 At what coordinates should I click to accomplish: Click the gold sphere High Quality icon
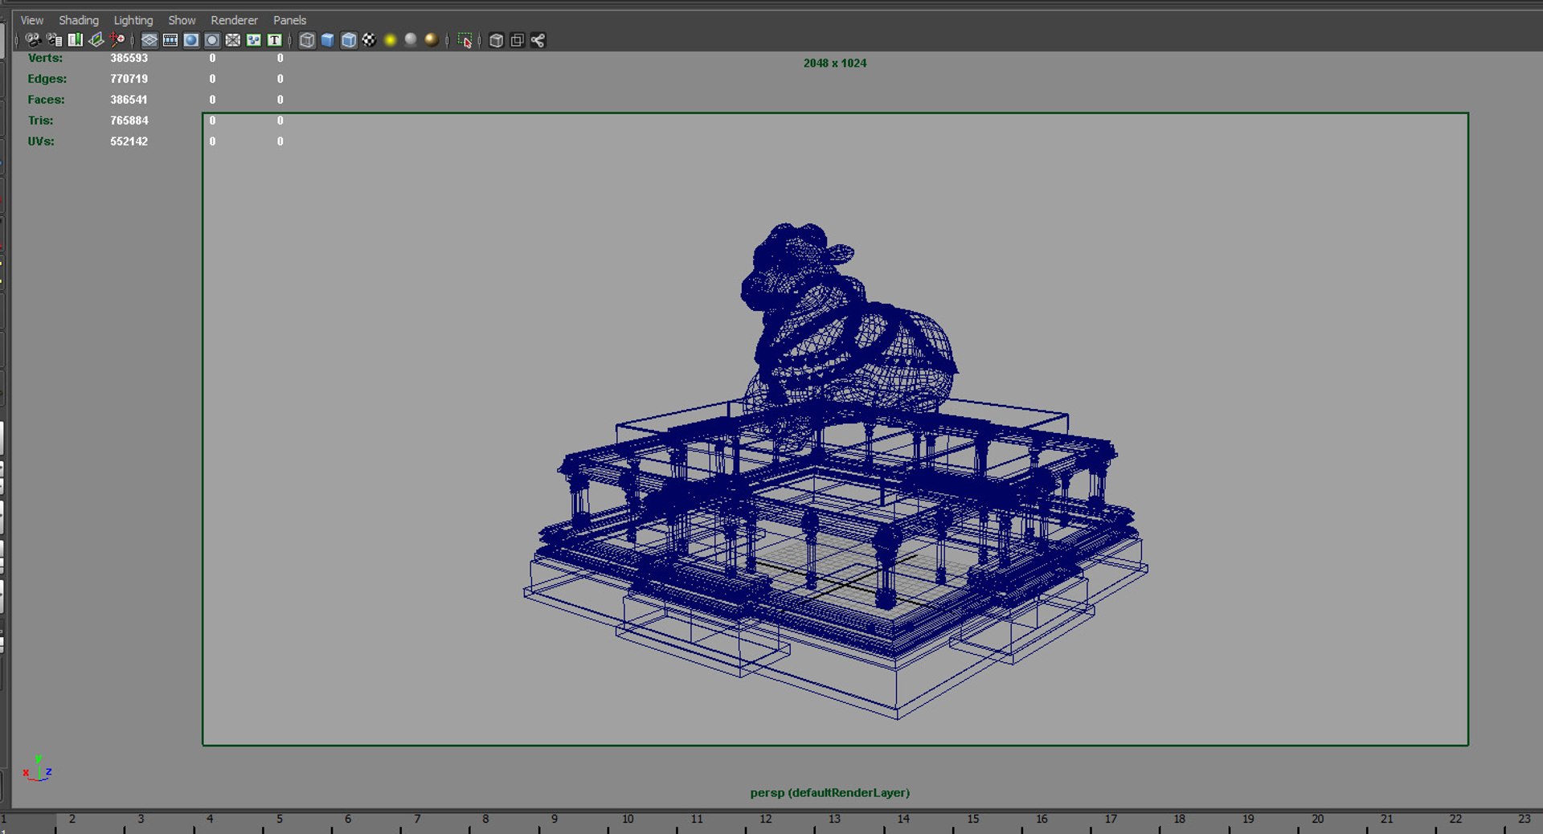pos(432,40)
